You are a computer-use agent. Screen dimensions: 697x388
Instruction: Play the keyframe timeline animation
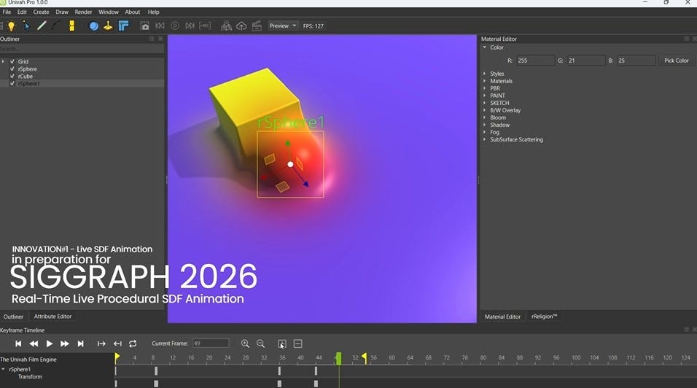(50, 344)
